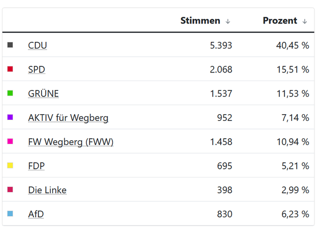Sort by Stimmen arrow icon
The width and height of the screenshot is (317, 228).
(x=228, y=21)
